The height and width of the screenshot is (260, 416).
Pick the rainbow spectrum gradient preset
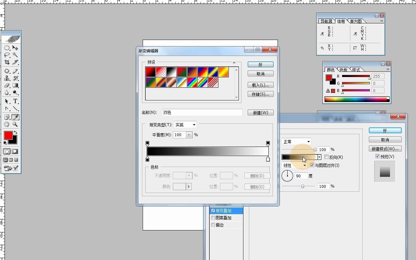pyautogui.click(x=192, y=83)
